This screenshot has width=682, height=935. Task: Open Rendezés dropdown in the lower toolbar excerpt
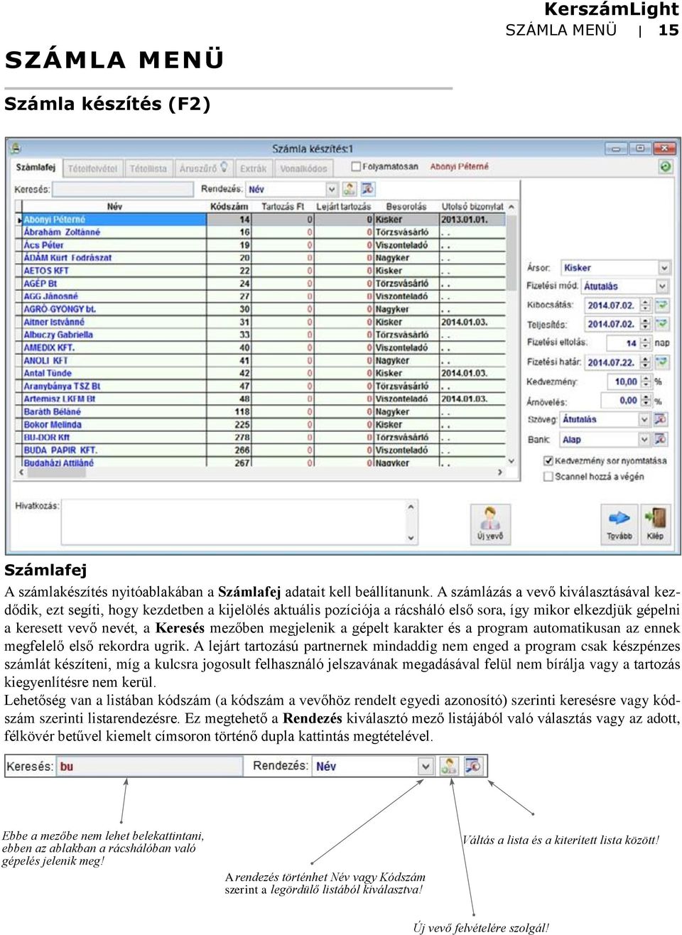click(x=425, y=766)
